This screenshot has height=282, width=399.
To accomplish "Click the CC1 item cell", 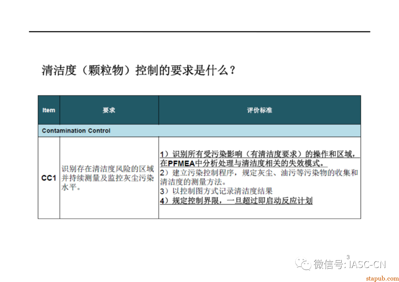I will [48, 178].
